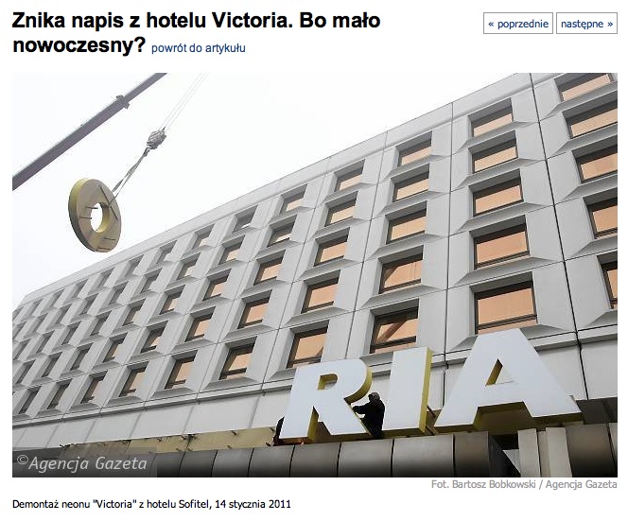
Task: Click the word Sofitel in the caption
Action: [x=194, y=504]
